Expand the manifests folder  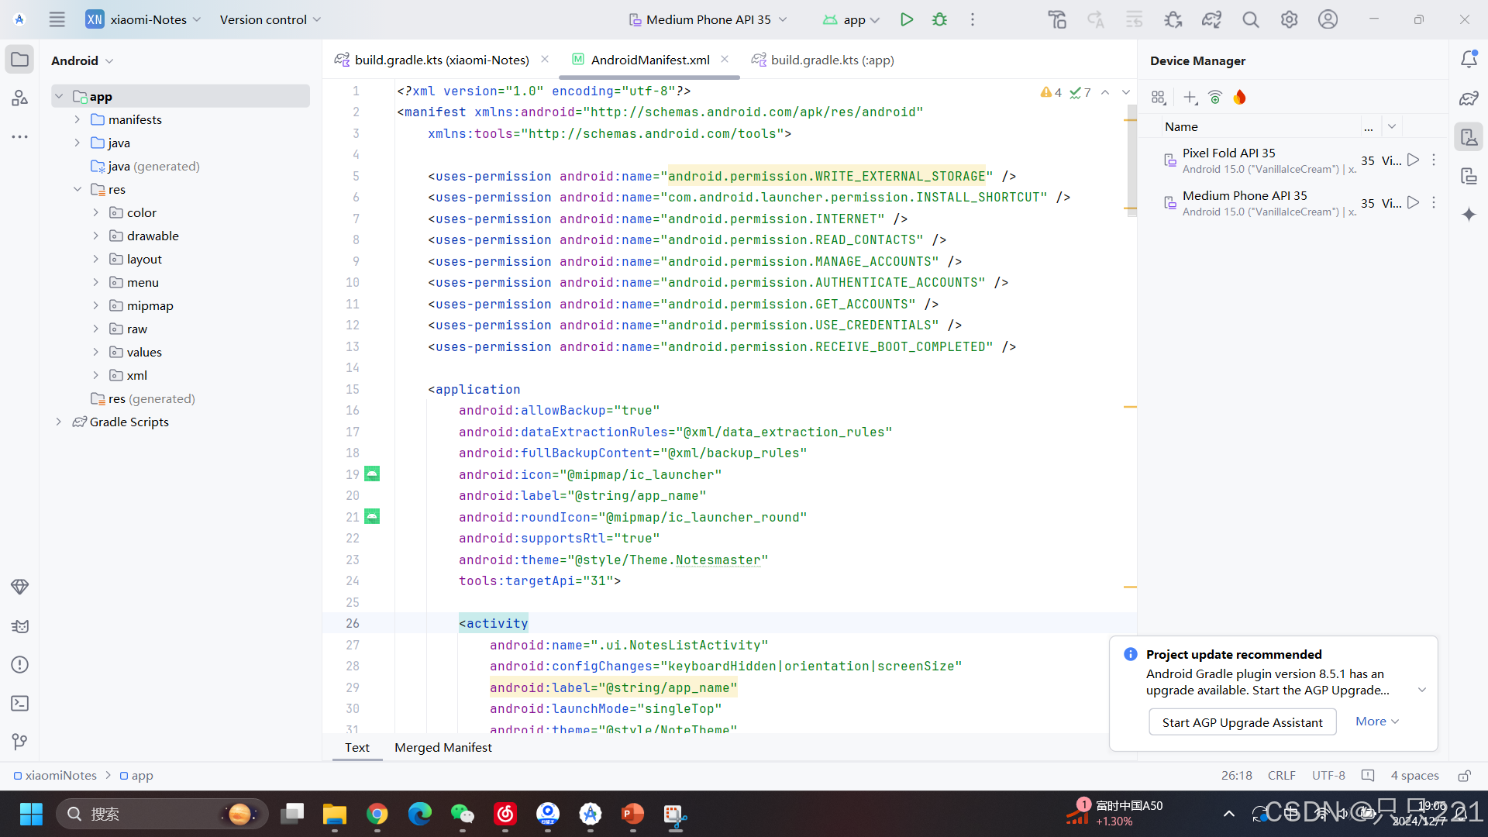tap(77, 119)
